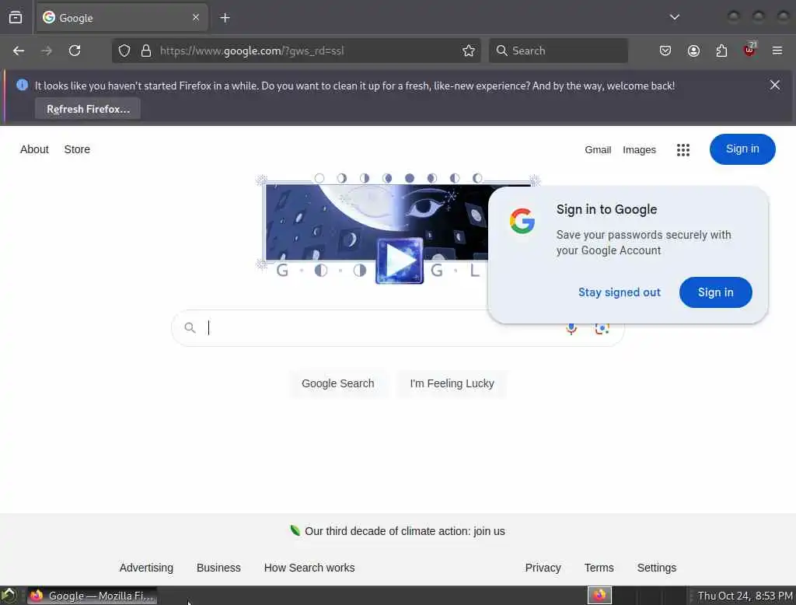This screenshot has width=796, height=605.
Task: Open the system start menu icon
Action: 9,596
